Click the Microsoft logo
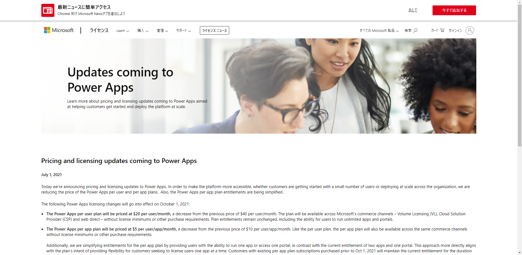The height and width of the screenshot is (255, 522). pyautogui.click(x=59, y=30)
